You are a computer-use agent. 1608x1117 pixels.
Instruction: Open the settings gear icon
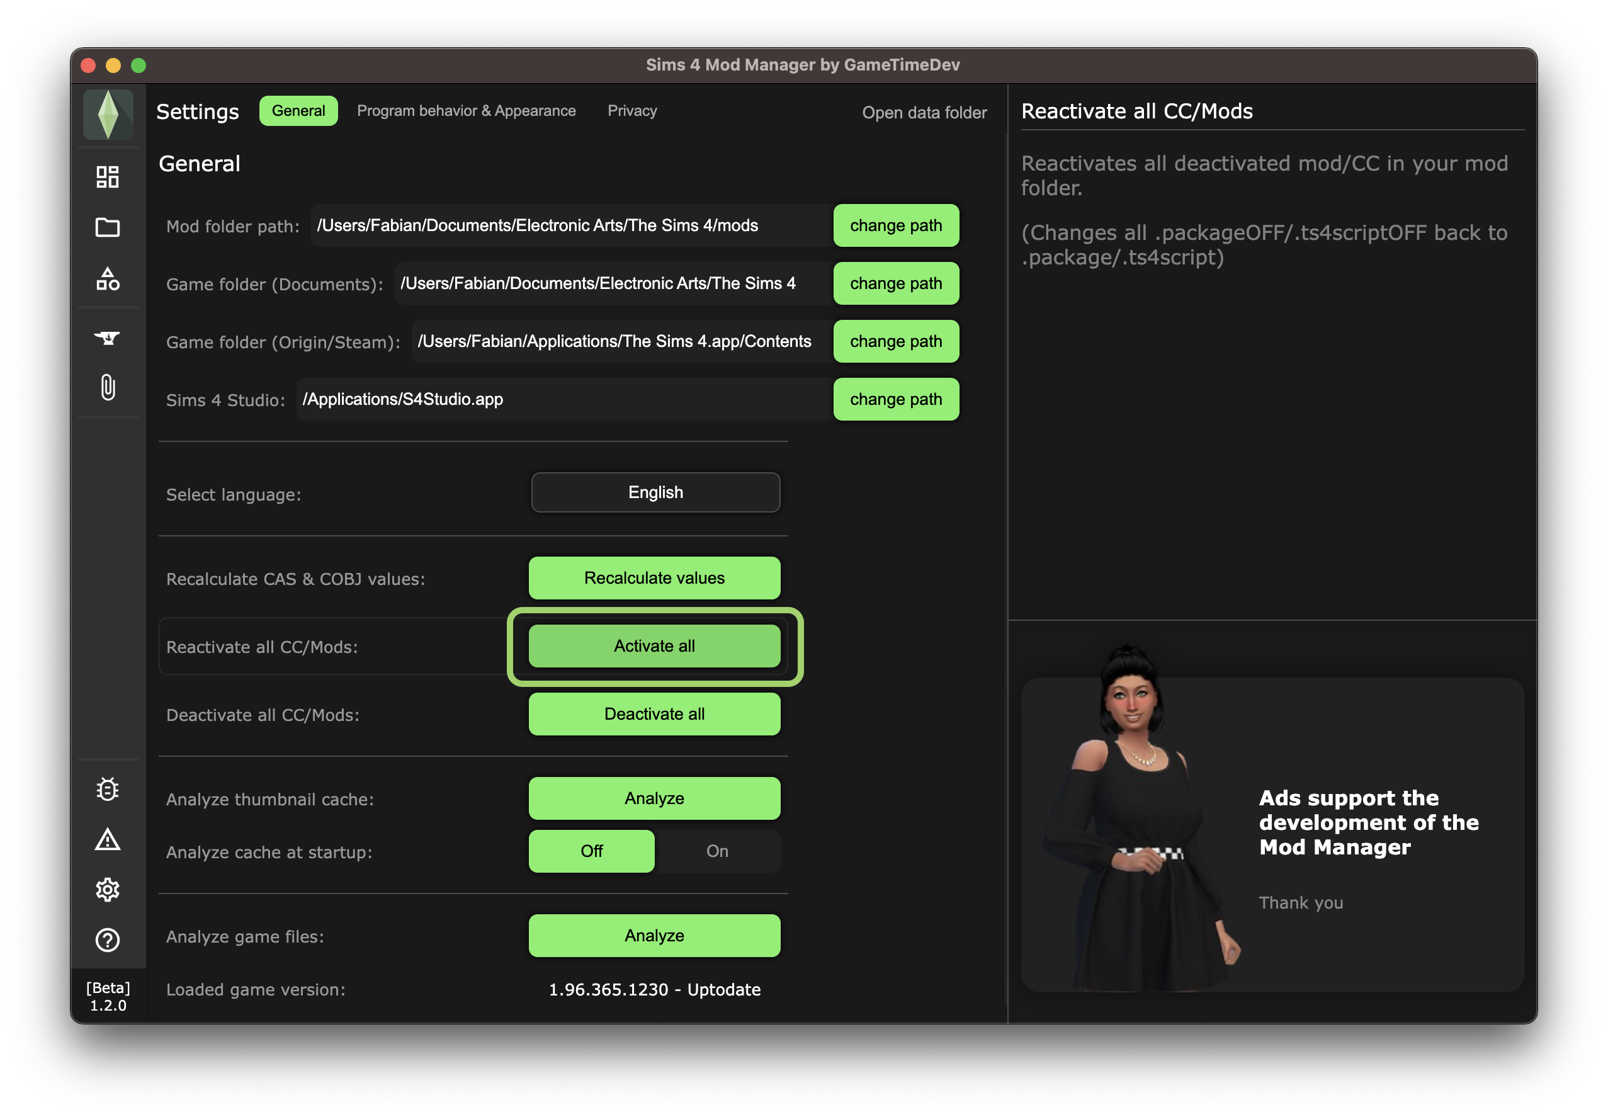(108, 890)
